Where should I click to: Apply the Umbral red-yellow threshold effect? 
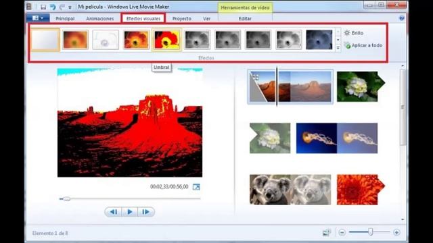coord(166,40)
